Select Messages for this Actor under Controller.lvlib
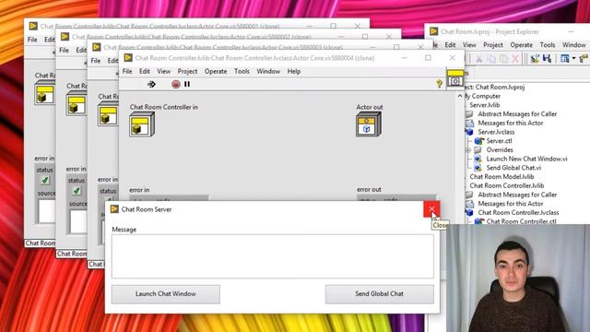This screenshot has height=332, width=590. pyautogui.click(x=510, y=204)
